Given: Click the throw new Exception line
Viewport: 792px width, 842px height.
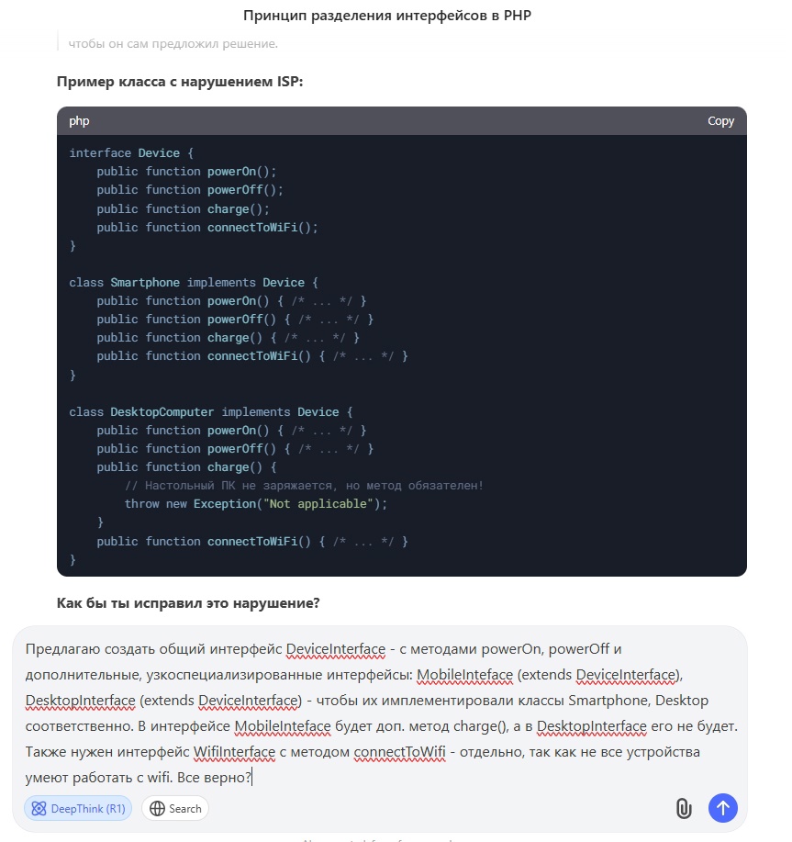Looking at the screenshot, I should (x=256, y=504).
